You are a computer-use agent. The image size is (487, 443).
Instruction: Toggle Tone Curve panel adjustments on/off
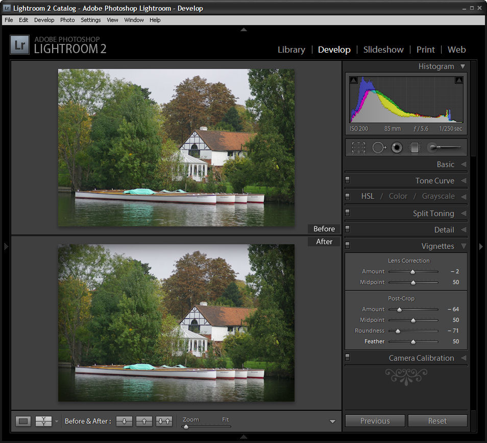[348, 180]
